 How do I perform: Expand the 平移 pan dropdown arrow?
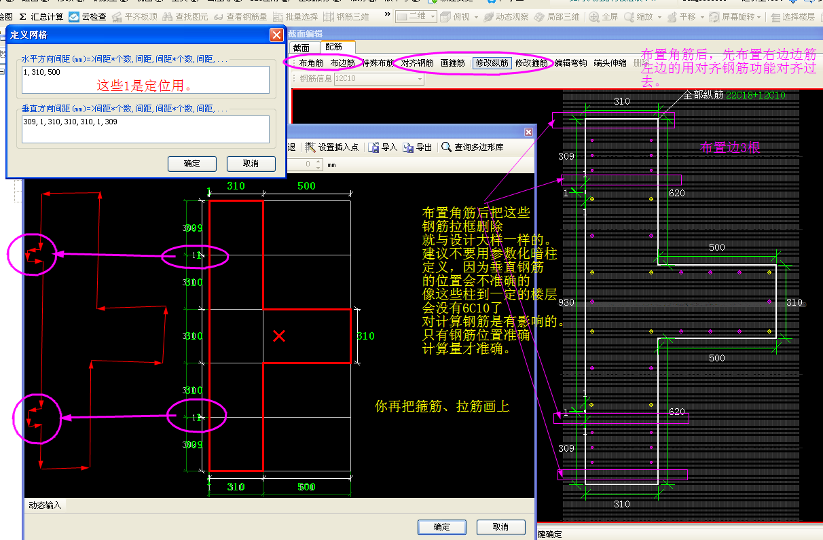tap(701, 17)
